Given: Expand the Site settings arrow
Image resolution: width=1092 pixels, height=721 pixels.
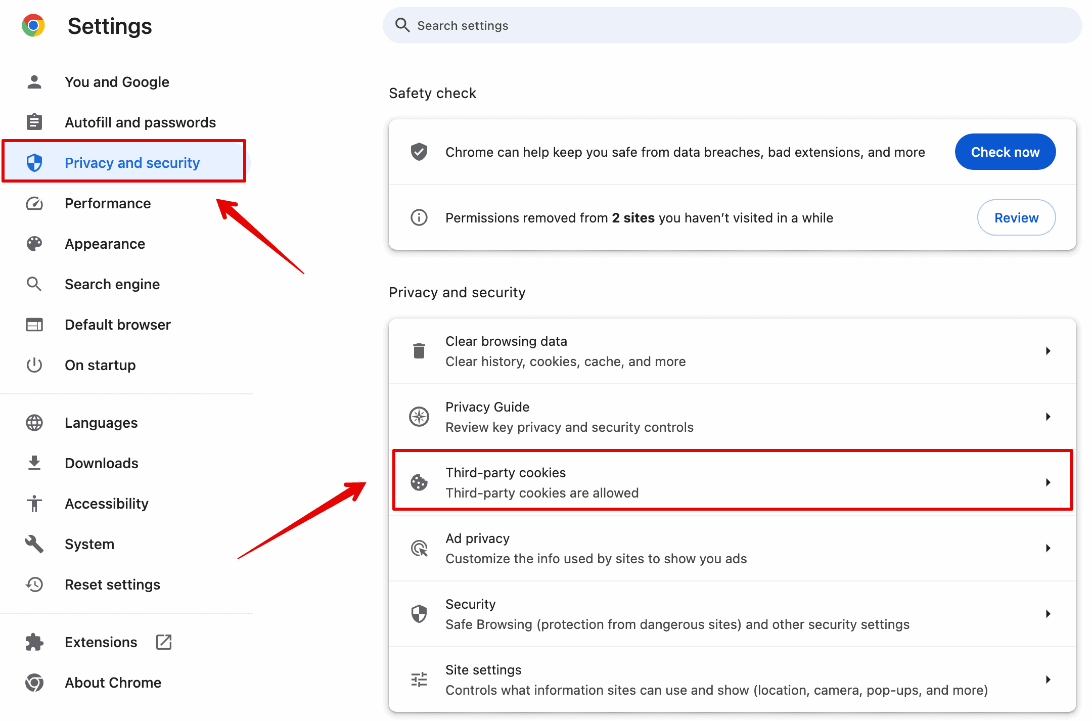Looking at the screenshot, I should coord(1048,680).
